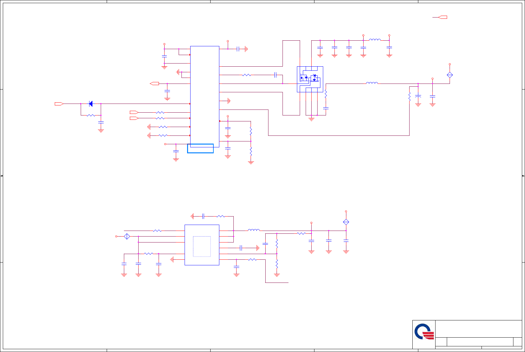Select the polarized capacitor with curved plate
Screen dimensions: 525x352
click(418, 96)
